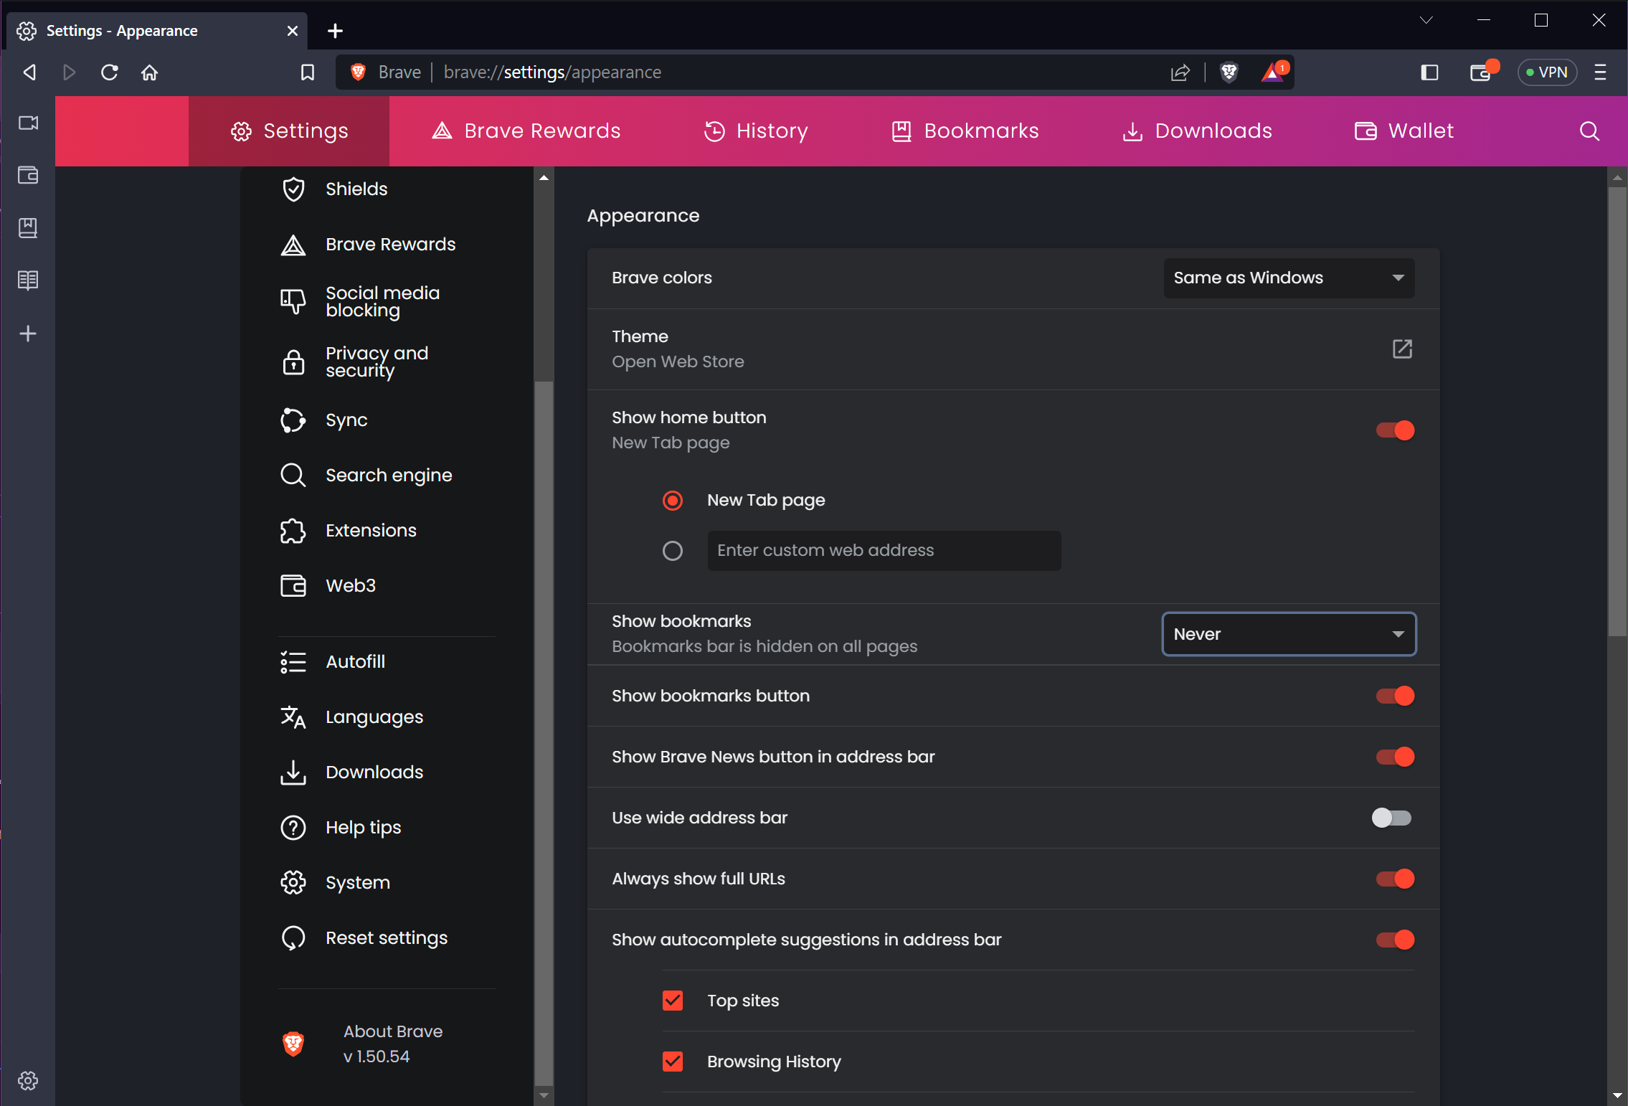Toggle the sidebar panel icon

(1429, 72)
